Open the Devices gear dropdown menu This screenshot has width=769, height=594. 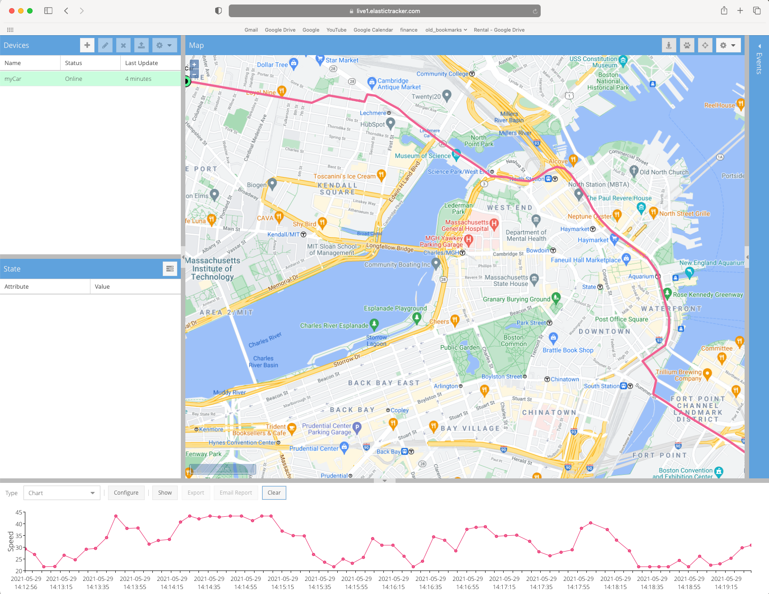coord(164,45)
